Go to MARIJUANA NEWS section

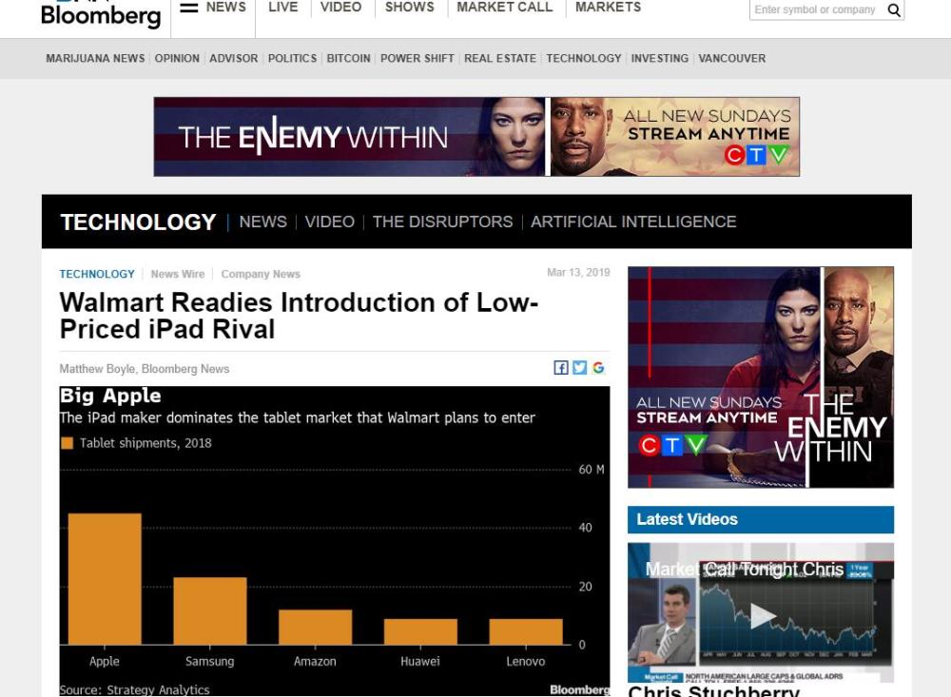[x=95, y=58]
